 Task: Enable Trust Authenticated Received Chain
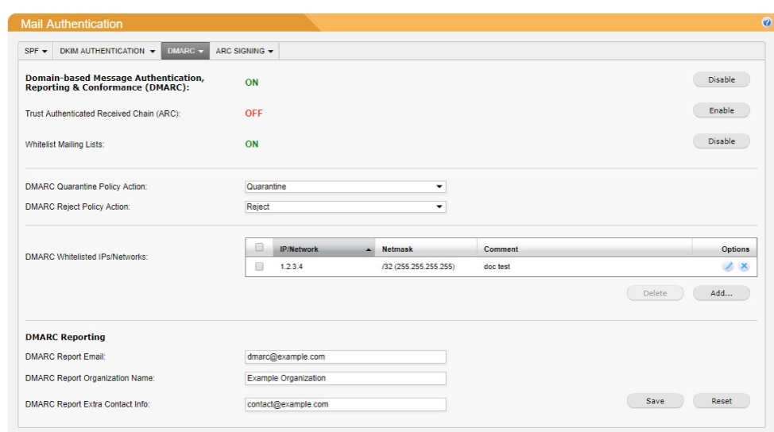(722, 110)
